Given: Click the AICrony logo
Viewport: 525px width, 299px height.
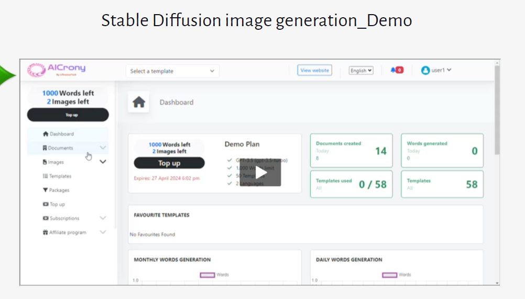Looking at the screenshot, I should (56, 70).
